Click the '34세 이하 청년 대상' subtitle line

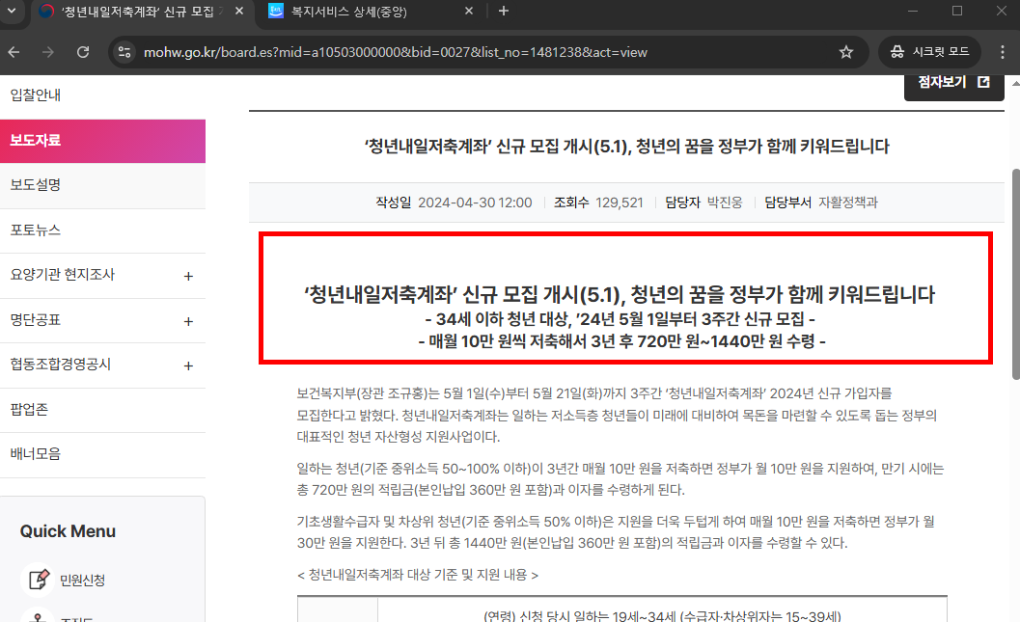(x=620, y=319)
